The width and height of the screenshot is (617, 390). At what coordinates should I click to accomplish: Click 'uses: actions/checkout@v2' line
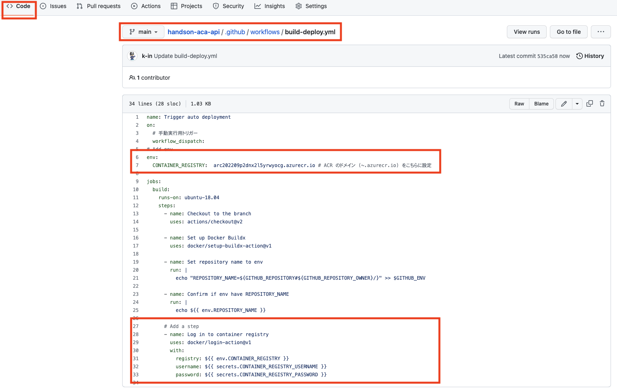tap(206, 222)
